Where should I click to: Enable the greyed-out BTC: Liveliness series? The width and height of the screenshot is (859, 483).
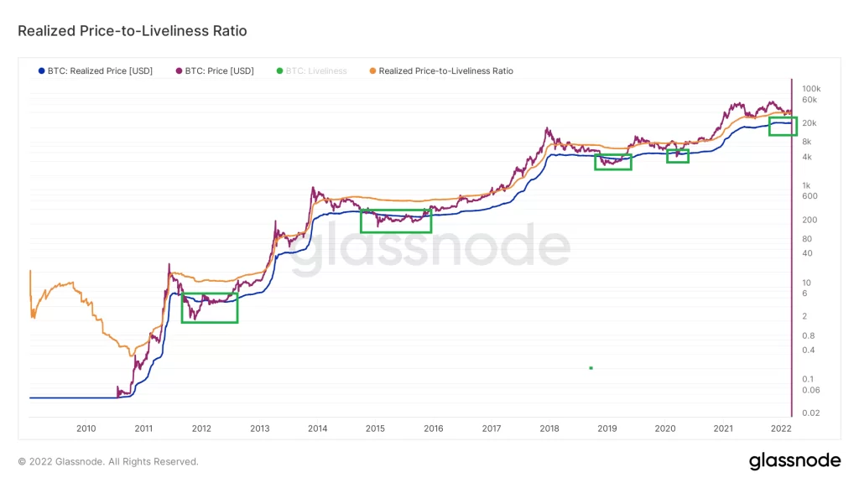[316, 71]
